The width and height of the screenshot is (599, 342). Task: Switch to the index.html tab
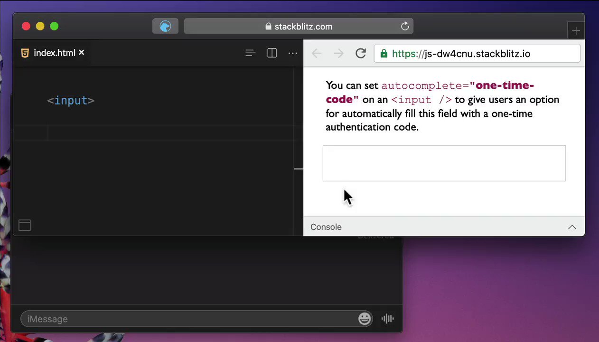click(x=54, y=53)
